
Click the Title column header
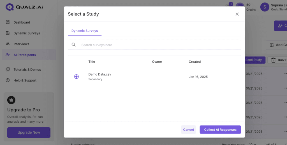point(92,62)
